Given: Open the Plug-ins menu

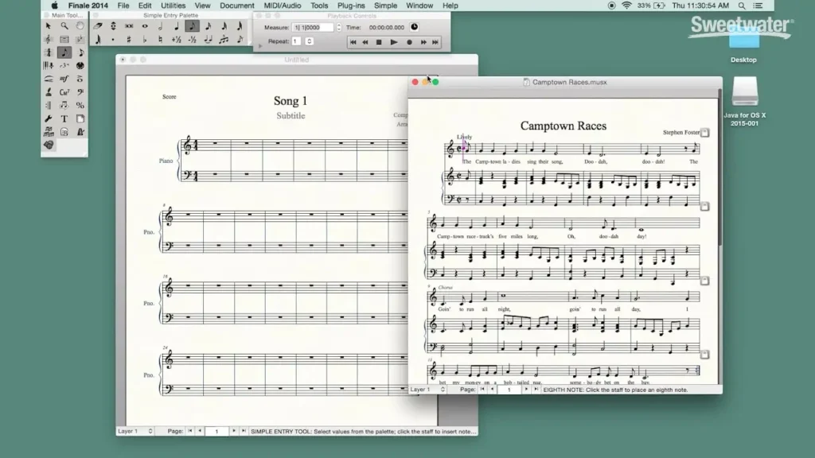Looking at the screenshot, I should 351,6.
